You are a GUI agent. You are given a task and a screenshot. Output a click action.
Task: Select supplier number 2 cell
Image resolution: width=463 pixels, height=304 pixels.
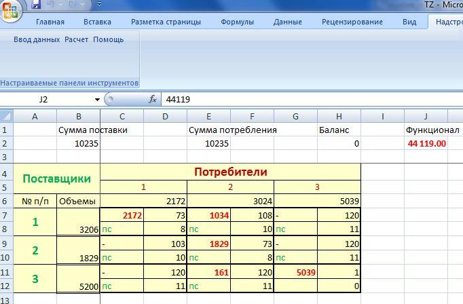pos(35,250)
